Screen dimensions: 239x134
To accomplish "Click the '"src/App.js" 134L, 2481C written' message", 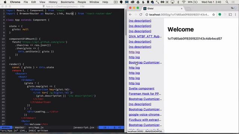I will tap(24, 131).
